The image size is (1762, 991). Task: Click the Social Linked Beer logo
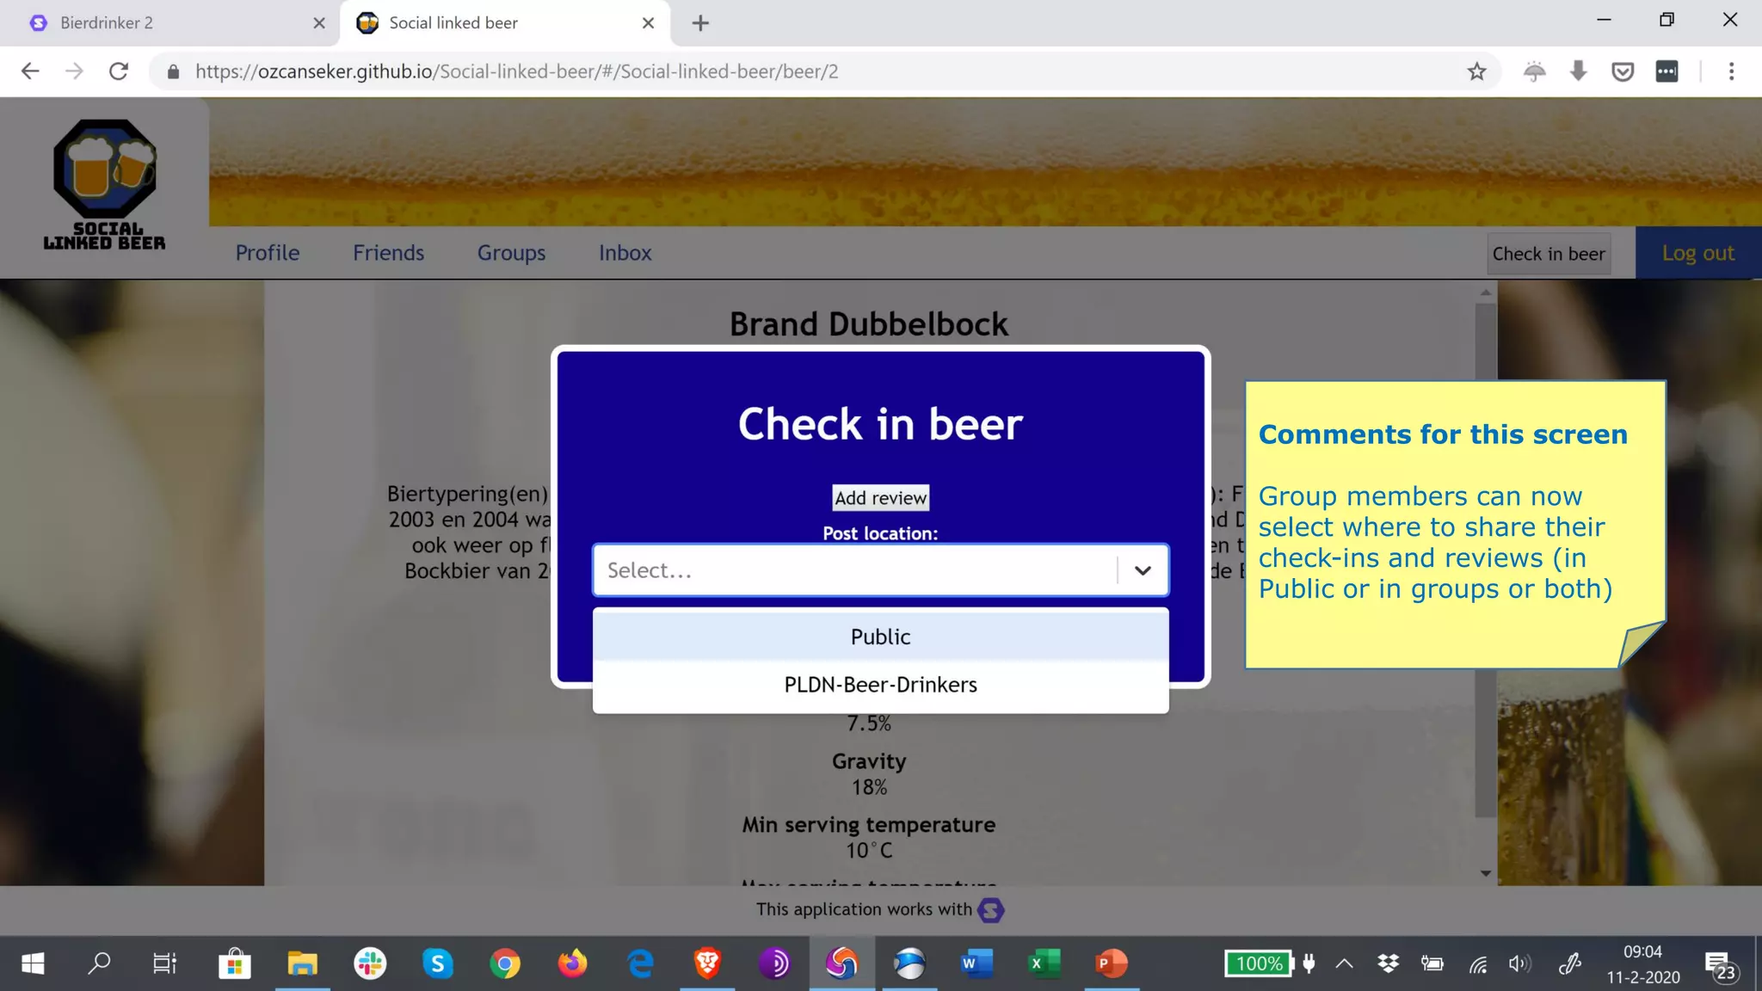click(104, 185)
